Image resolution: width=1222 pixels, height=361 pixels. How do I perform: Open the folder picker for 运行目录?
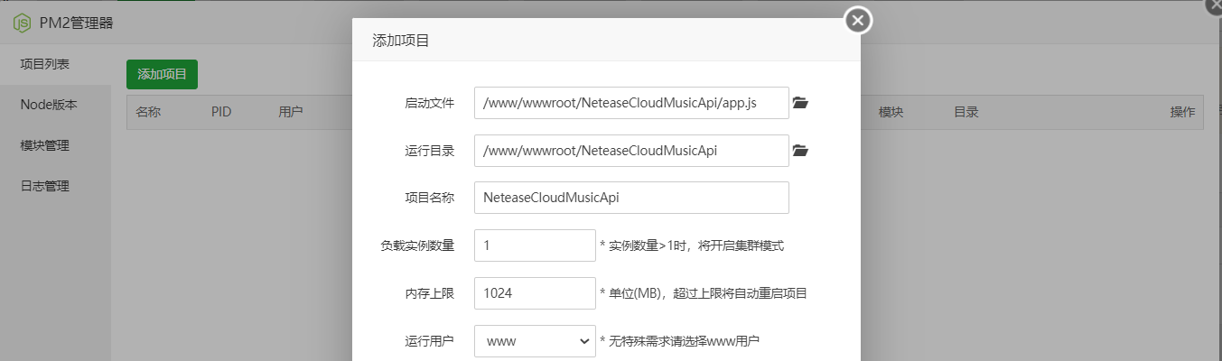point(800,151)
